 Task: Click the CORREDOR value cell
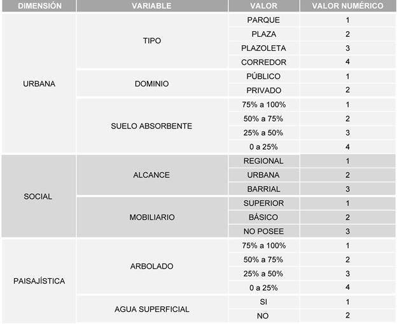pos(263,62)
